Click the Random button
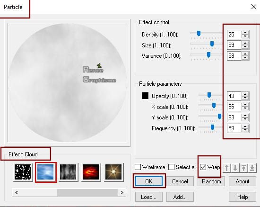 211,181
